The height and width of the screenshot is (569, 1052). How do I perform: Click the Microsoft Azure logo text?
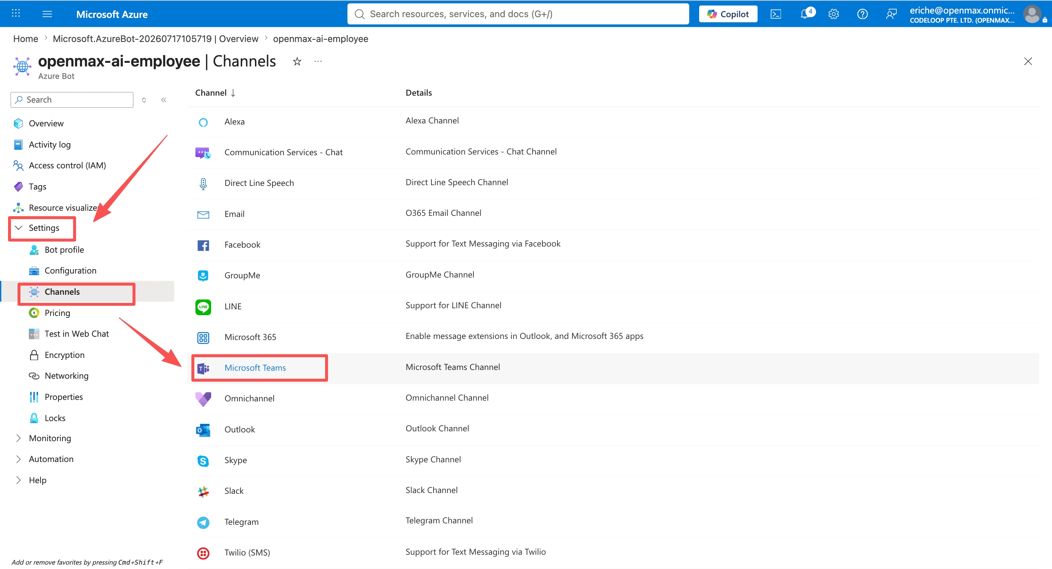point(112,14)
